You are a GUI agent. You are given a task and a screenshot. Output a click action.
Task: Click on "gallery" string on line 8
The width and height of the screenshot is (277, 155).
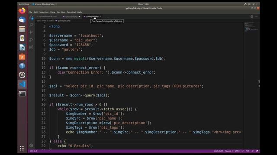[71, 50]
